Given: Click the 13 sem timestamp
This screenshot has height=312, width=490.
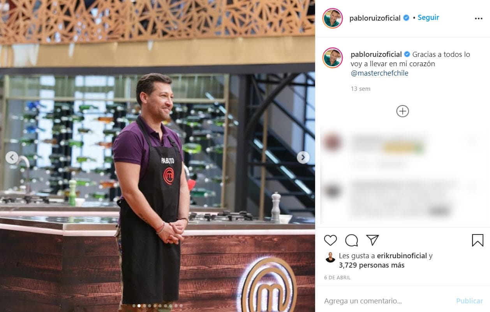Looking at the screenshot, I should (360, 89).
